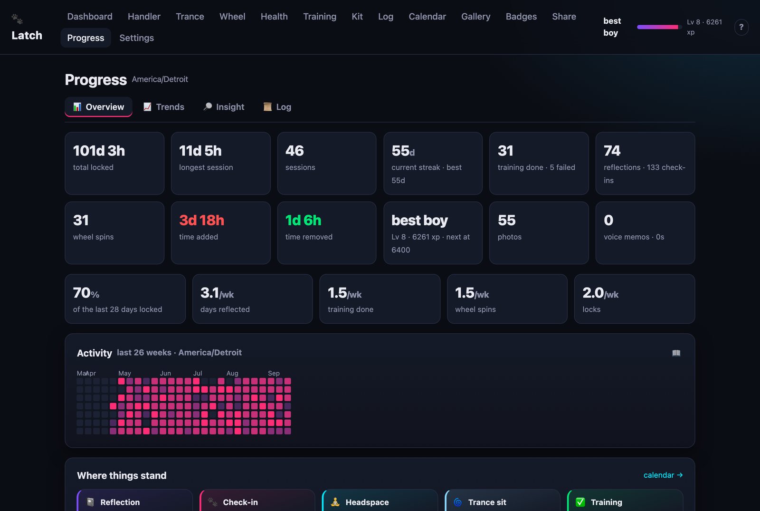Click the book icon in Activity panel

pyautogui.click(x=676, y=353)
